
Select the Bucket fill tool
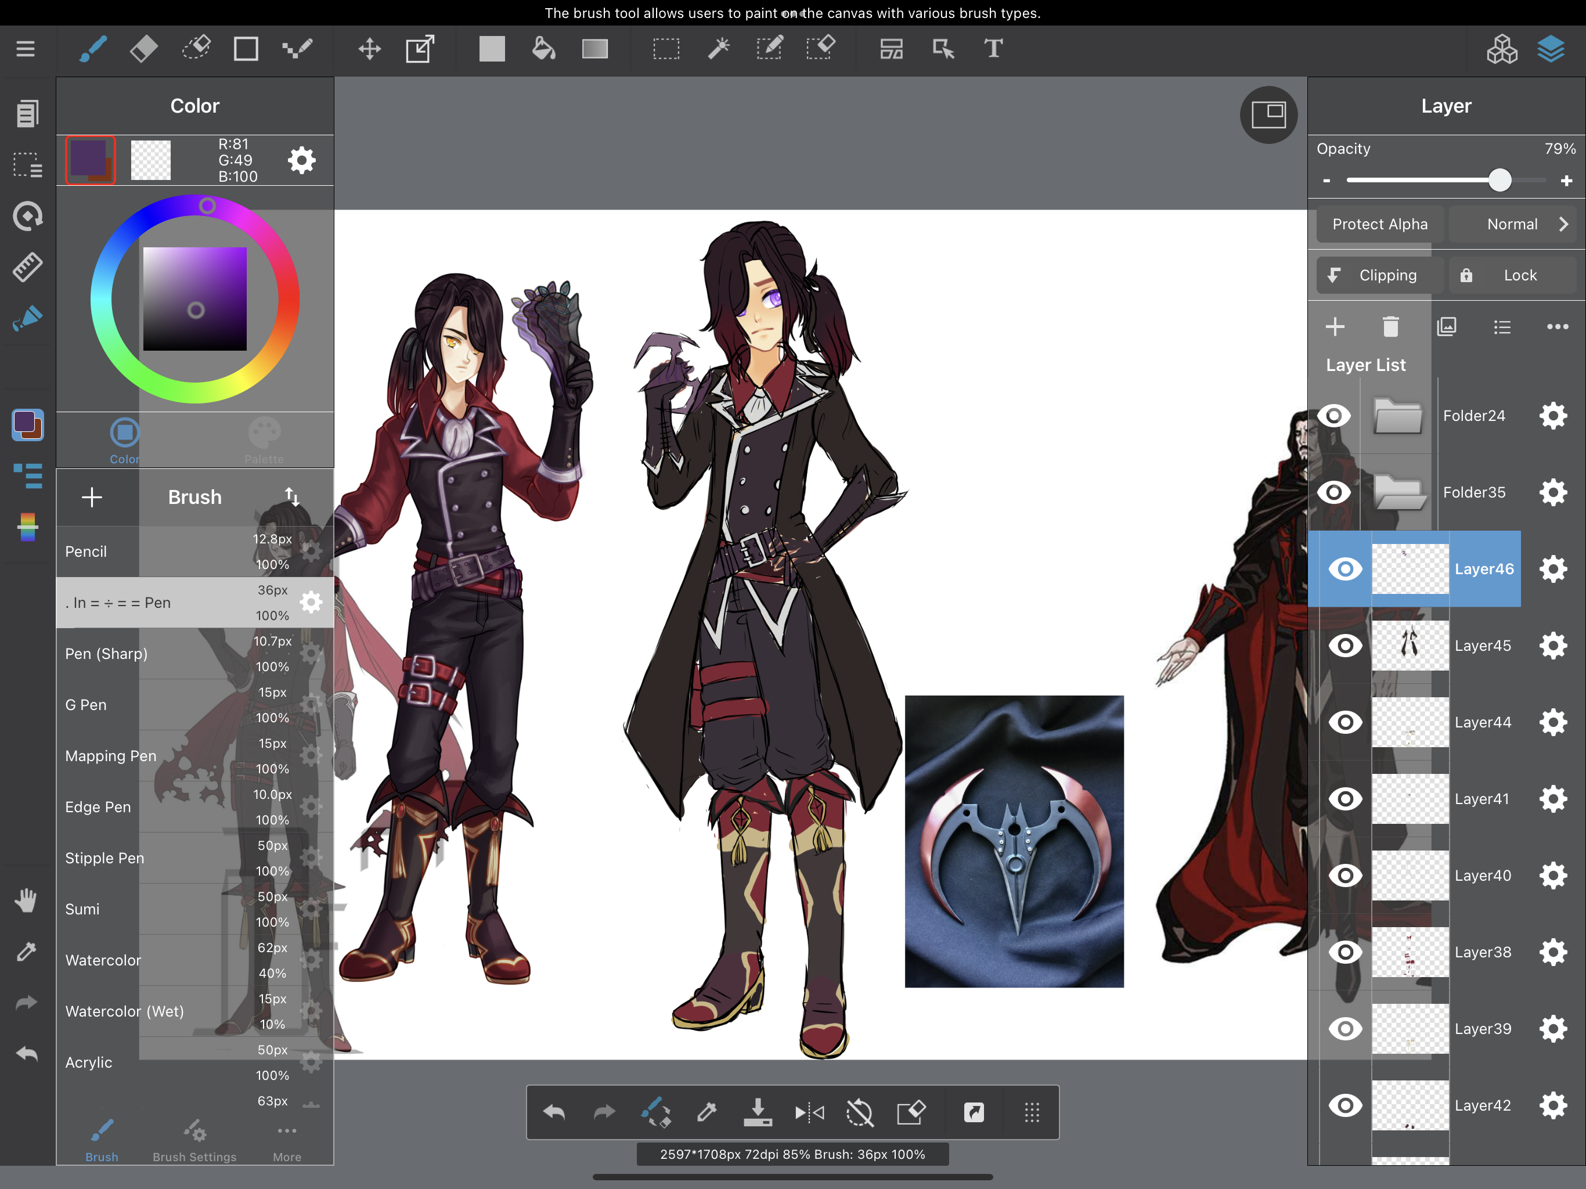click(x=543, y=49)
